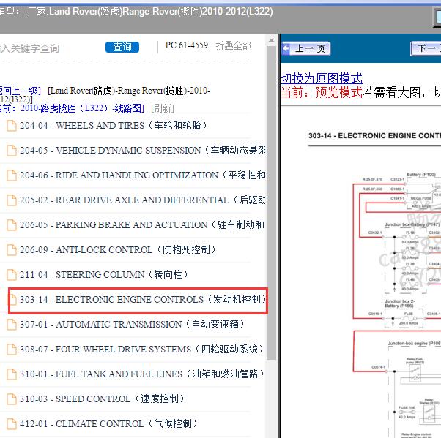Click the 刷新 refresh link

[x=163, y=108]
